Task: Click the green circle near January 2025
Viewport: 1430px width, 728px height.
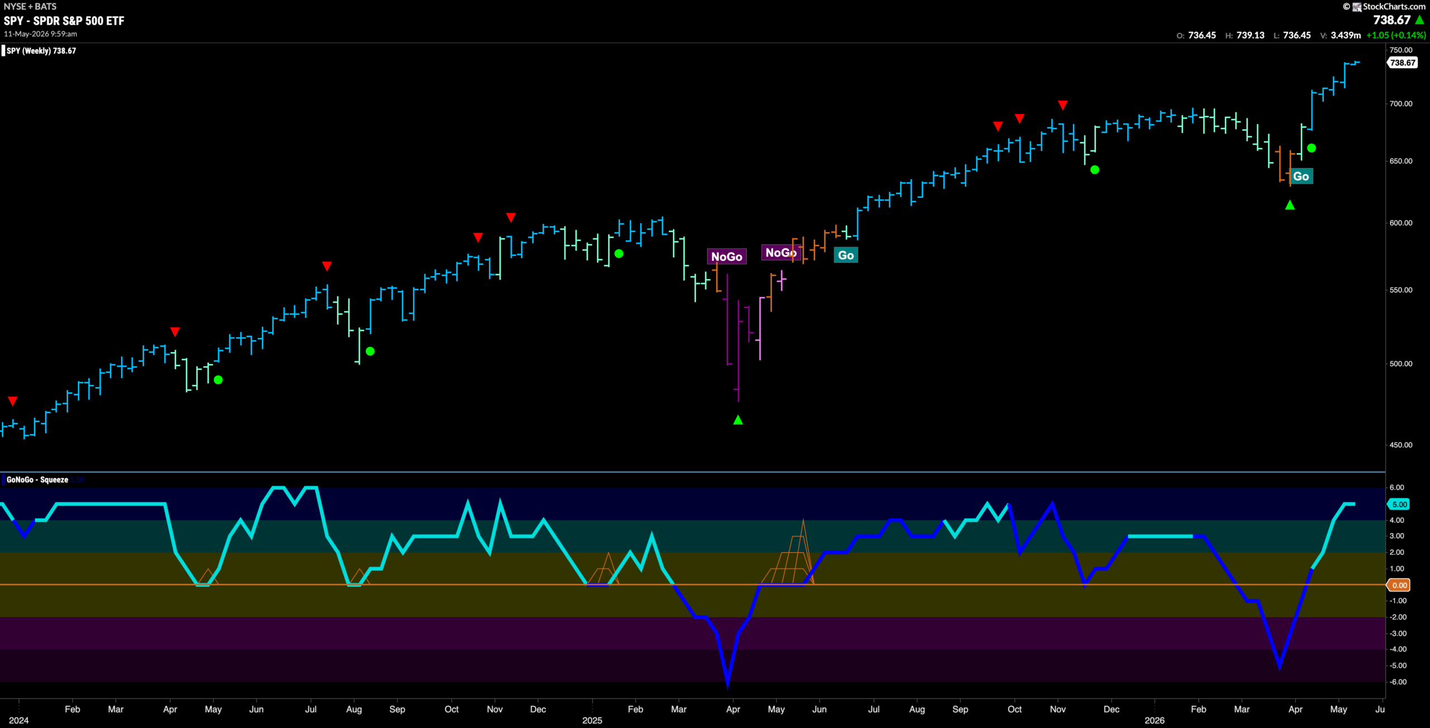Action: 619,254
